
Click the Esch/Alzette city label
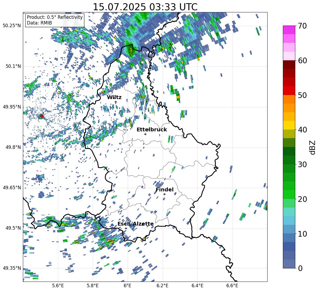(136, 224)
